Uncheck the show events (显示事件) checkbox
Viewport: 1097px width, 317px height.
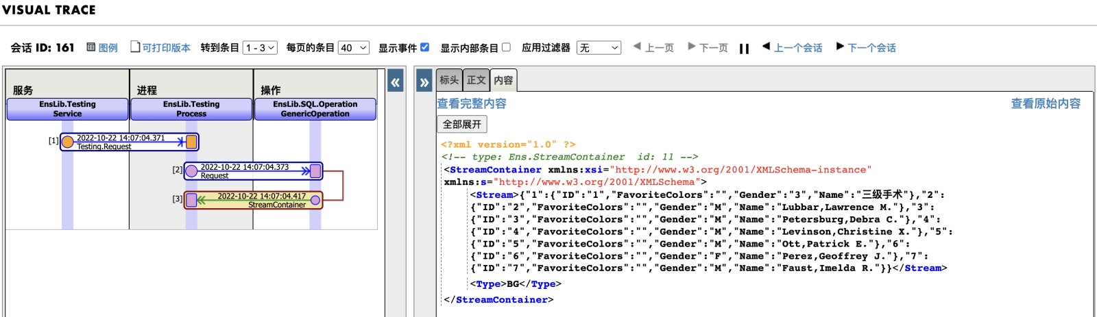click(424, 47)
